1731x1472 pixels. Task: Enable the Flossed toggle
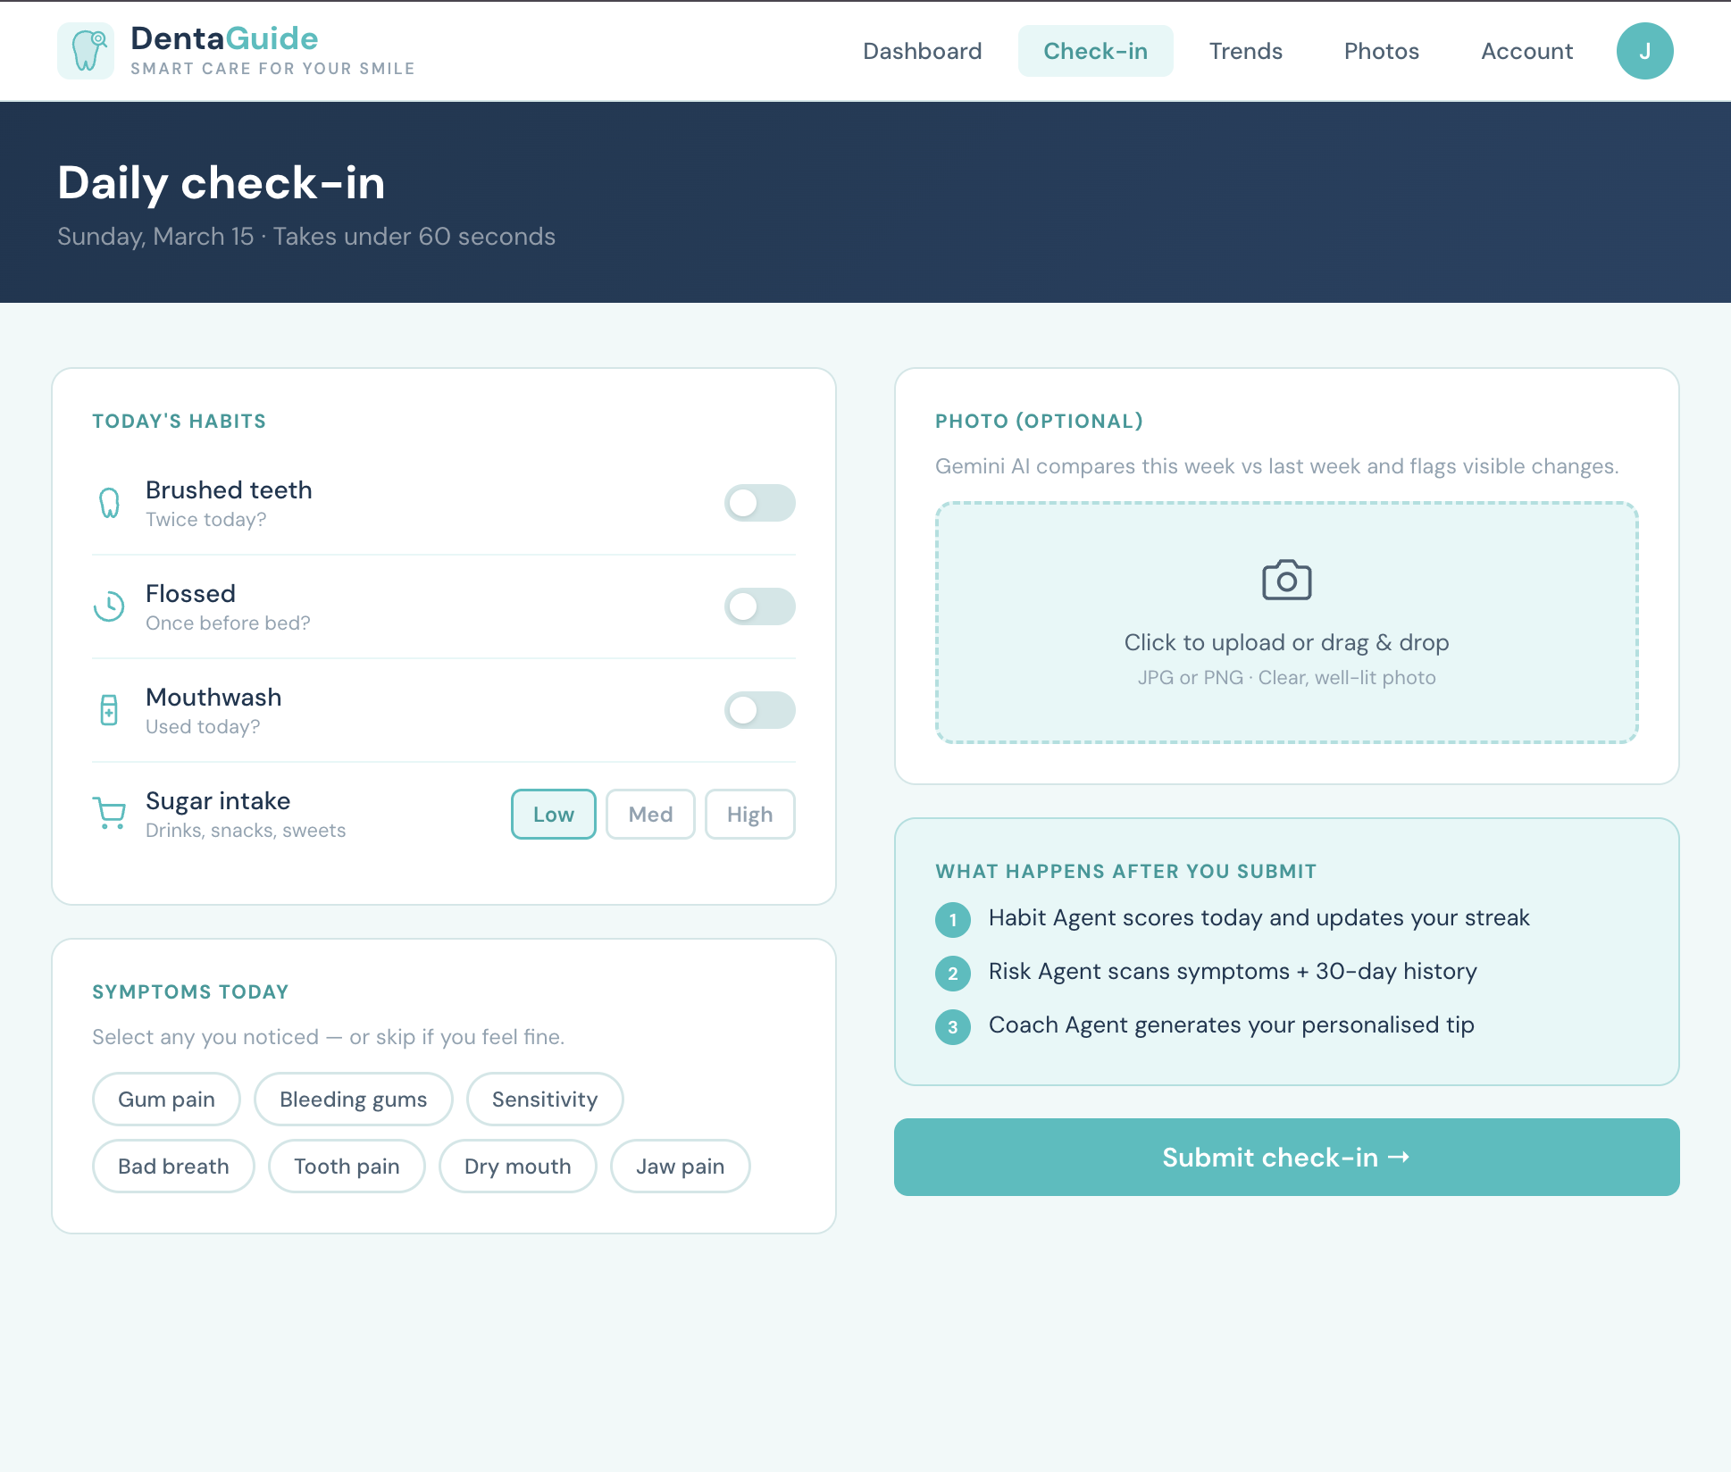[759, 606]
